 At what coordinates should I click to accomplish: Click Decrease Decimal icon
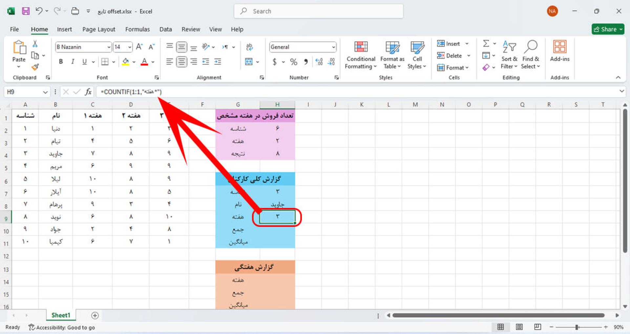pos(331,62)
